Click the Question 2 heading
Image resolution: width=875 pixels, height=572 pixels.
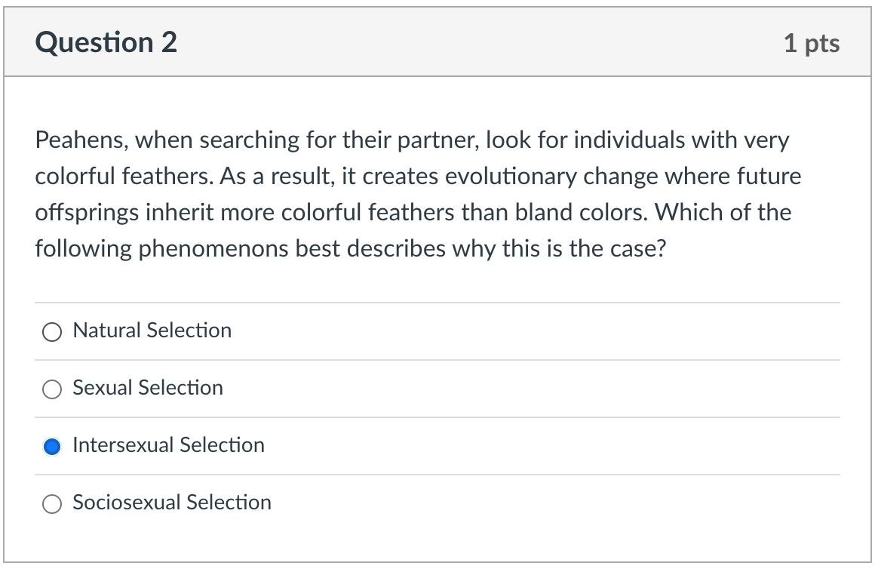(x=105, y=42)
